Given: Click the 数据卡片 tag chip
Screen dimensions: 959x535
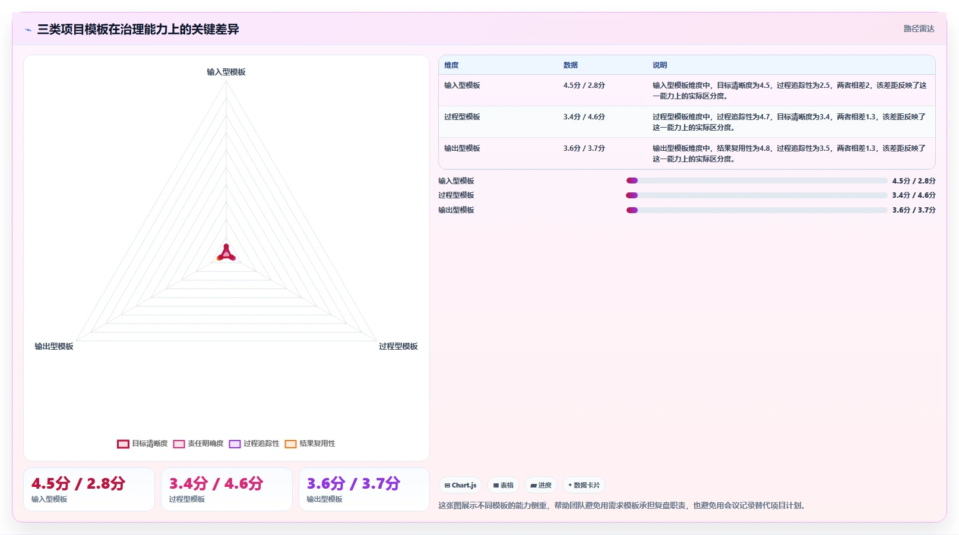Looking at the screenshot, I should 584,485.
